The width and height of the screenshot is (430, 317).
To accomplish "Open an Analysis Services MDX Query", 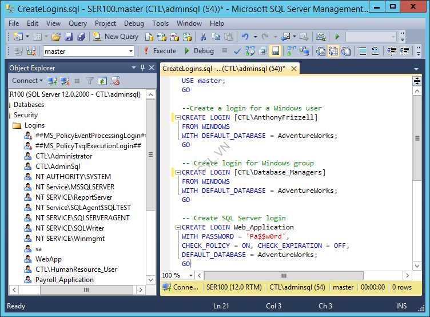I will click(161, 37).
